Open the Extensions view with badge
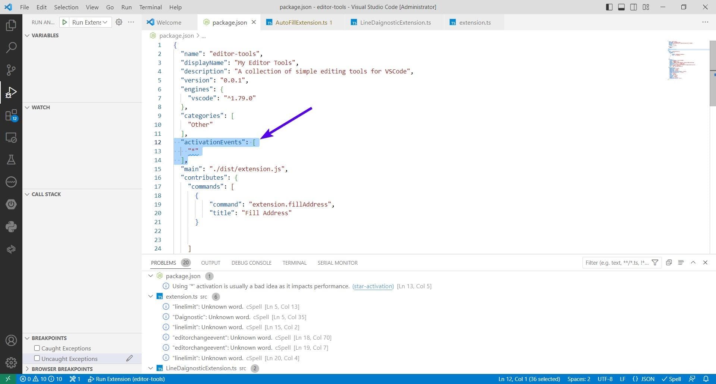 click(11, 115)
